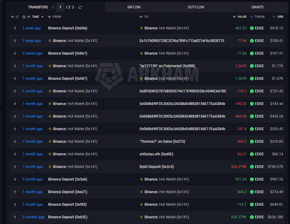
Task: Click Ethereum icon on shiliuhao.eth row
Action: (x=15, y=154)
